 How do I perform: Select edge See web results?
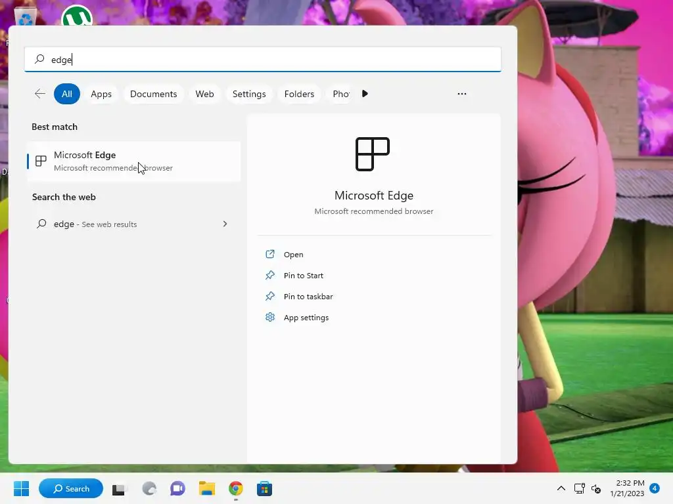133,224
